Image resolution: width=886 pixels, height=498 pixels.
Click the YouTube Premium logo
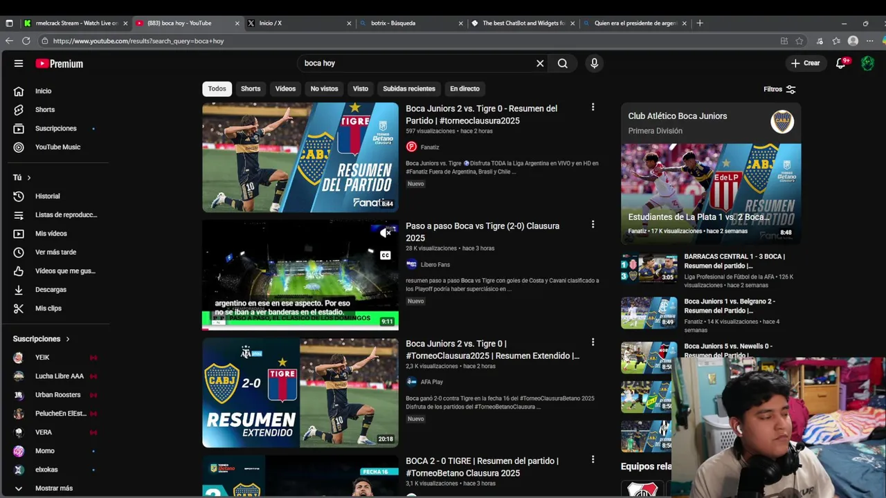(60, 64)
